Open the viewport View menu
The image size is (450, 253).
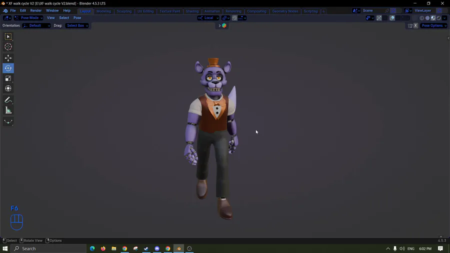point(51,18)
